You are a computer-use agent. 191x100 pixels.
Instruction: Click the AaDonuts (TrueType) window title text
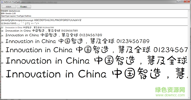click(12, 2)
